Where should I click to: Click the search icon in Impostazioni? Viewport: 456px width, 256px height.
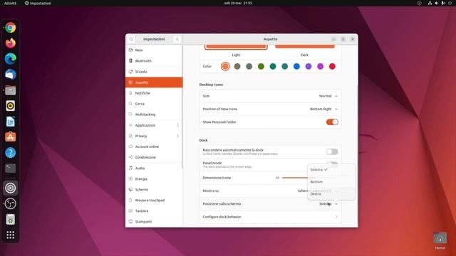tap(131, 39)
